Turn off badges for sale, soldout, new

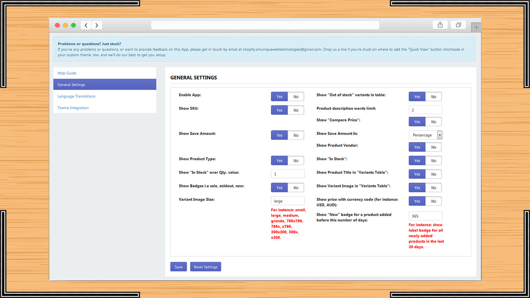[x=296, y=187]
